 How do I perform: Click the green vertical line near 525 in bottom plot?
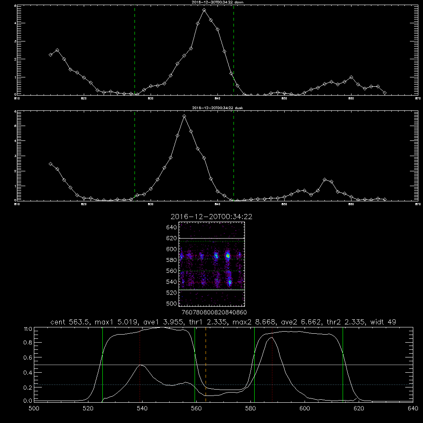[102, 365]
